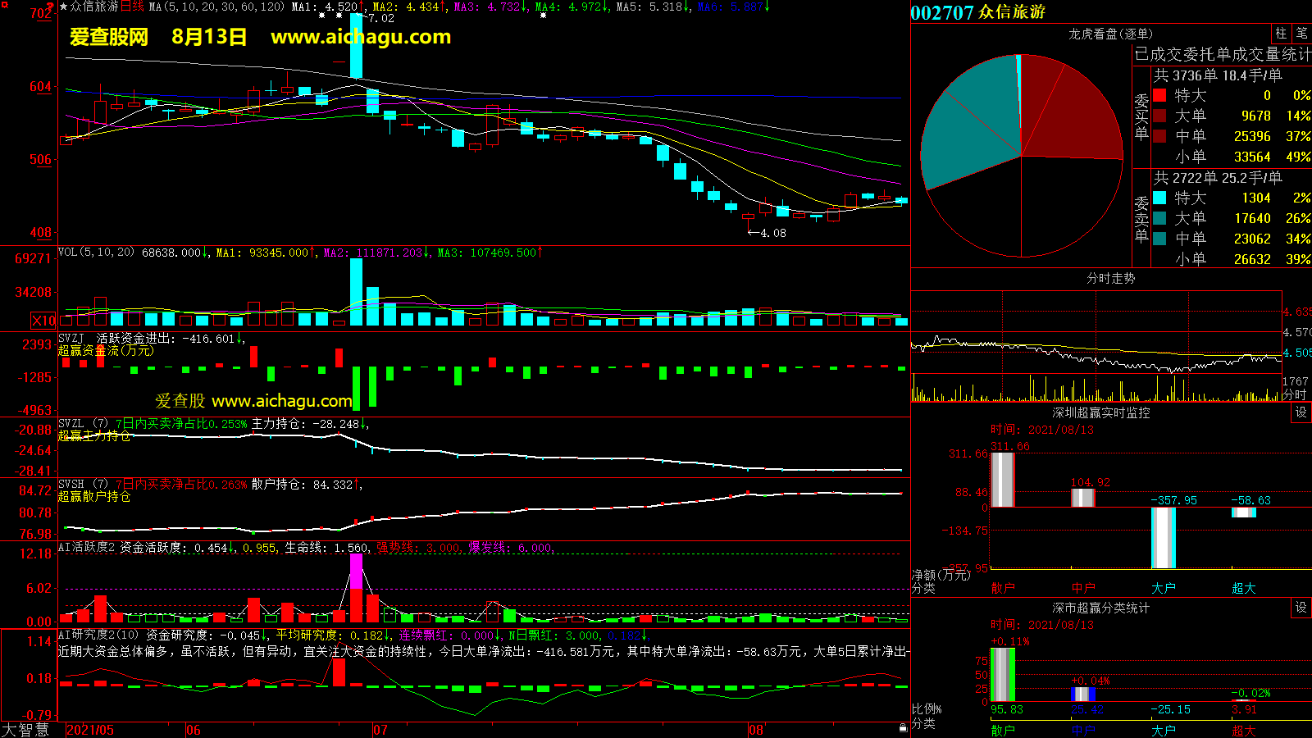Viewport: 1312px width, 738px height.
Task: Click the star icon before 众信旅游
Action: [63, 7]
